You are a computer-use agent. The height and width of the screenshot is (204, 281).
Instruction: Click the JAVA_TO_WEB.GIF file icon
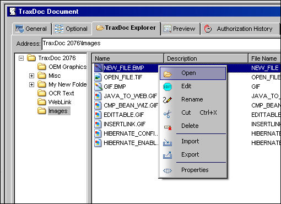coord(98,96)
